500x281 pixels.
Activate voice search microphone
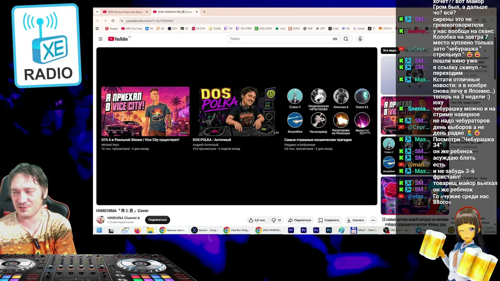point(360,39)
